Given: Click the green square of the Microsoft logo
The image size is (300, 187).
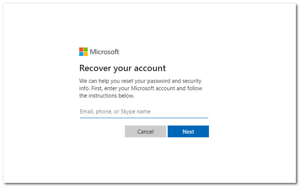Looking at the screenshot, I should pos(86,49).
